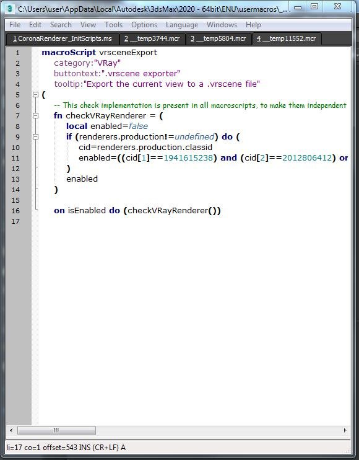Click line number 1 in the margin
The width and height of the screenshot is (359, 460).
17,53
